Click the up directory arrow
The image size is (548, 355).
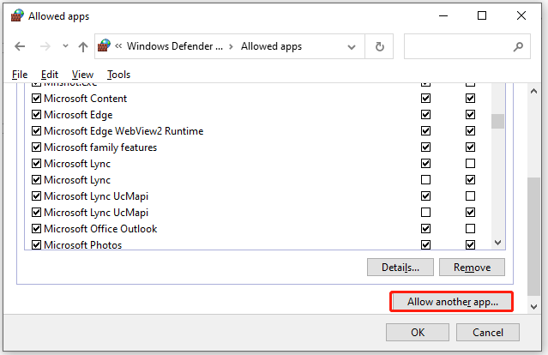coord(83,46)
